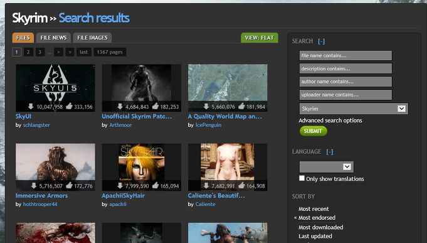The height and width of the screenshot is (243, 427).
Task: Switch to the FILE IMAGES tab
Action: pos(92,38)
